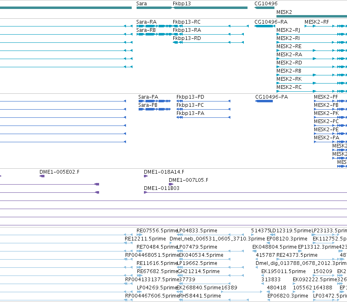Image resolution: width=347 pixels, height=302 pixels.
Task: Select transcript CG10496-RA
Action: pos(265,26)
